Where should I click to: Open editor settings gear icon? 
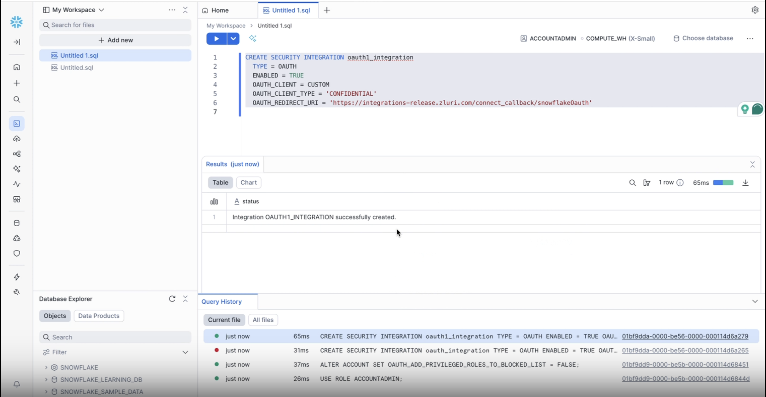[x=755, y=10]
